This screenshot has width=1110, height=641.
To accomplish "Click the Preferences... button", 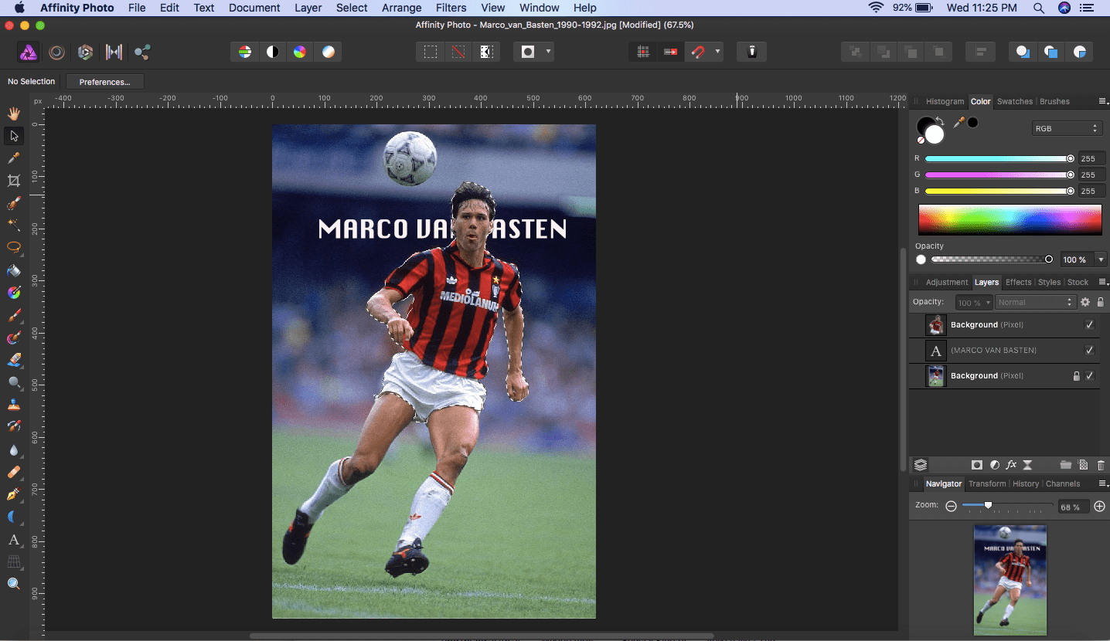I will pyautogui.click(x=105, y=82).
